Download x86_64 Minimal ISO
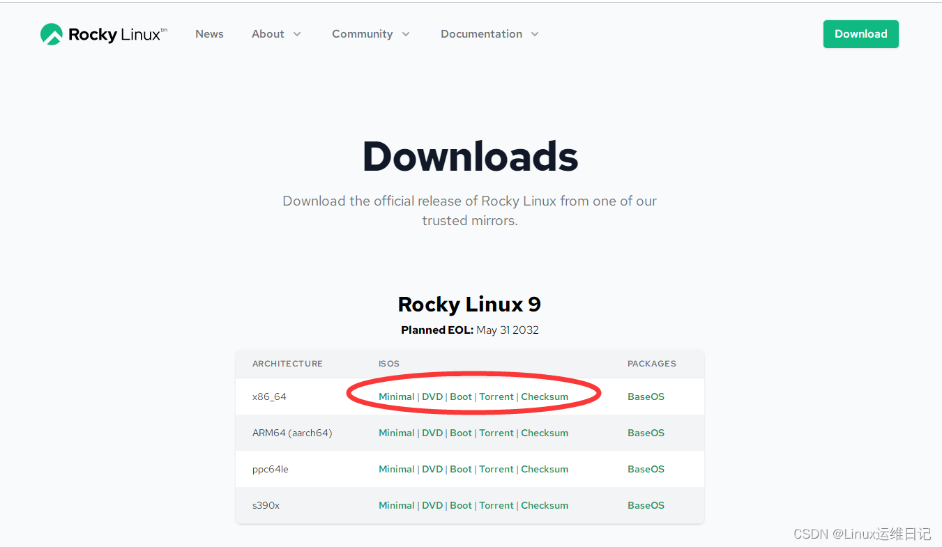 click(397, 396)
